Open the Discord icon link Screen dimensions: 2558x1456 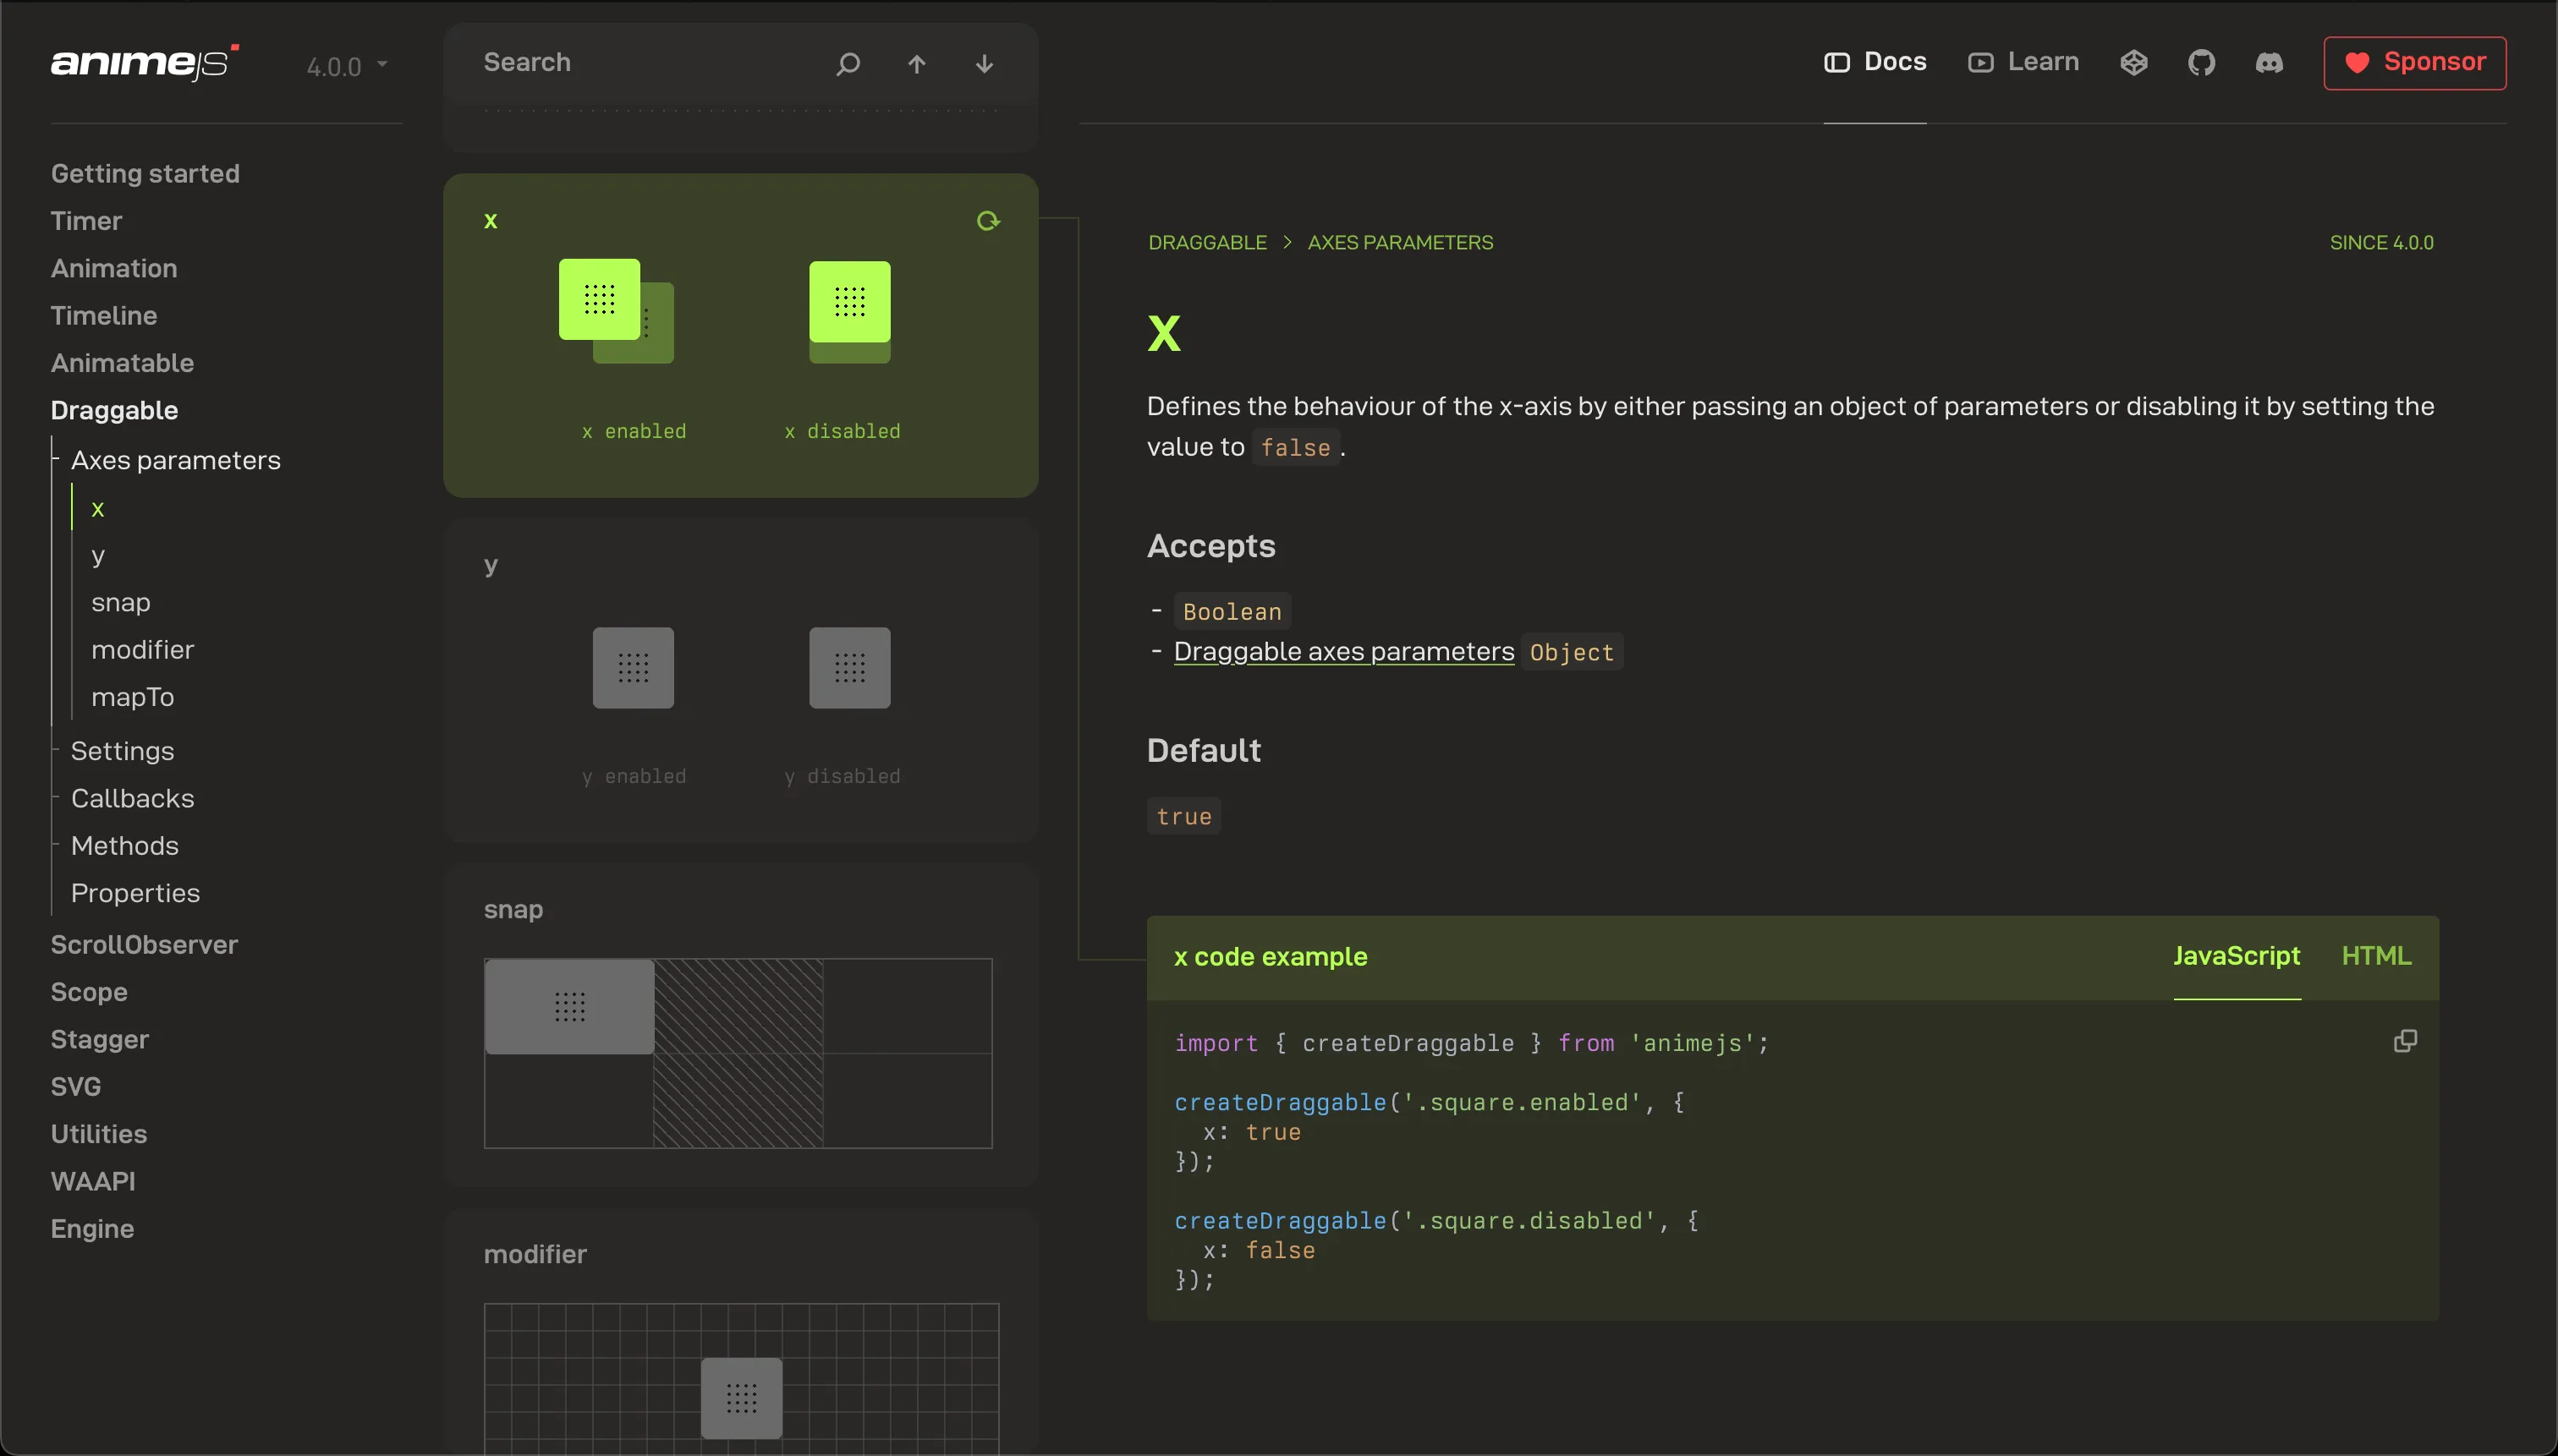click(x=2269, y=63)
